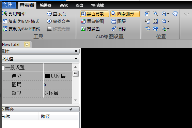Click the 线型 value 以图层
Viewport: 192px width, 128px height.
point(51,93)
